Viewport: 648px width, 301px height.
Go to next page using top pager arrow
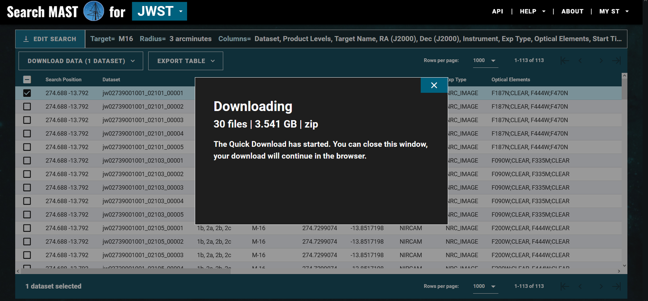pyautogui.click(x=601, y=60)
